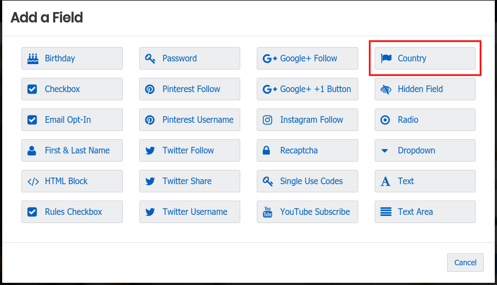Add a Text Area field
497x285 pixels.
tap(425, 212)
